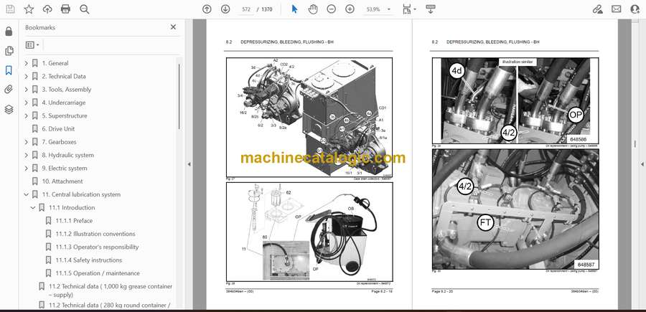This screenshot has height=312, width=646.
Task: Expand the 8. Hydraulic system bookmark
Action: [27, 155]
